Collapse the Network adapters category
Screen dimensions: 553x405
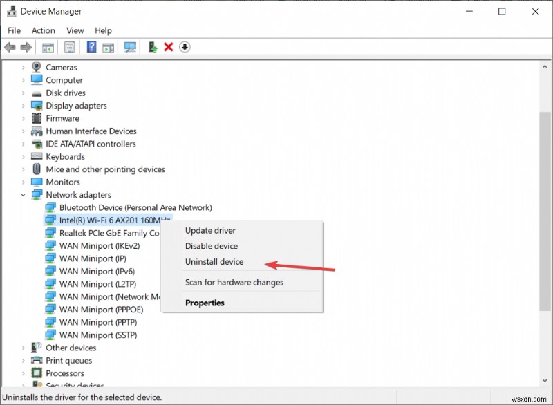23,194
